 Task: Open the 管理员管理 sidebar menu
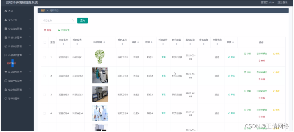[x=17, y=98]
